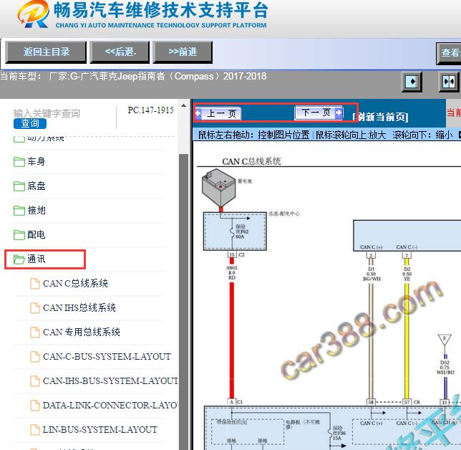This screenshot has height=450, width=461.
Task: Click the PC.147-1915 text
Action: point(150,110)
